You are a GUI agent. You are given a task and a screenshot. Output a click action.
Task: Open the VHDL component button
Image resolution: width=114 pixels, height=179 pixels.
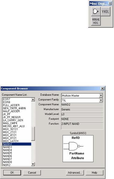[105, 11]
